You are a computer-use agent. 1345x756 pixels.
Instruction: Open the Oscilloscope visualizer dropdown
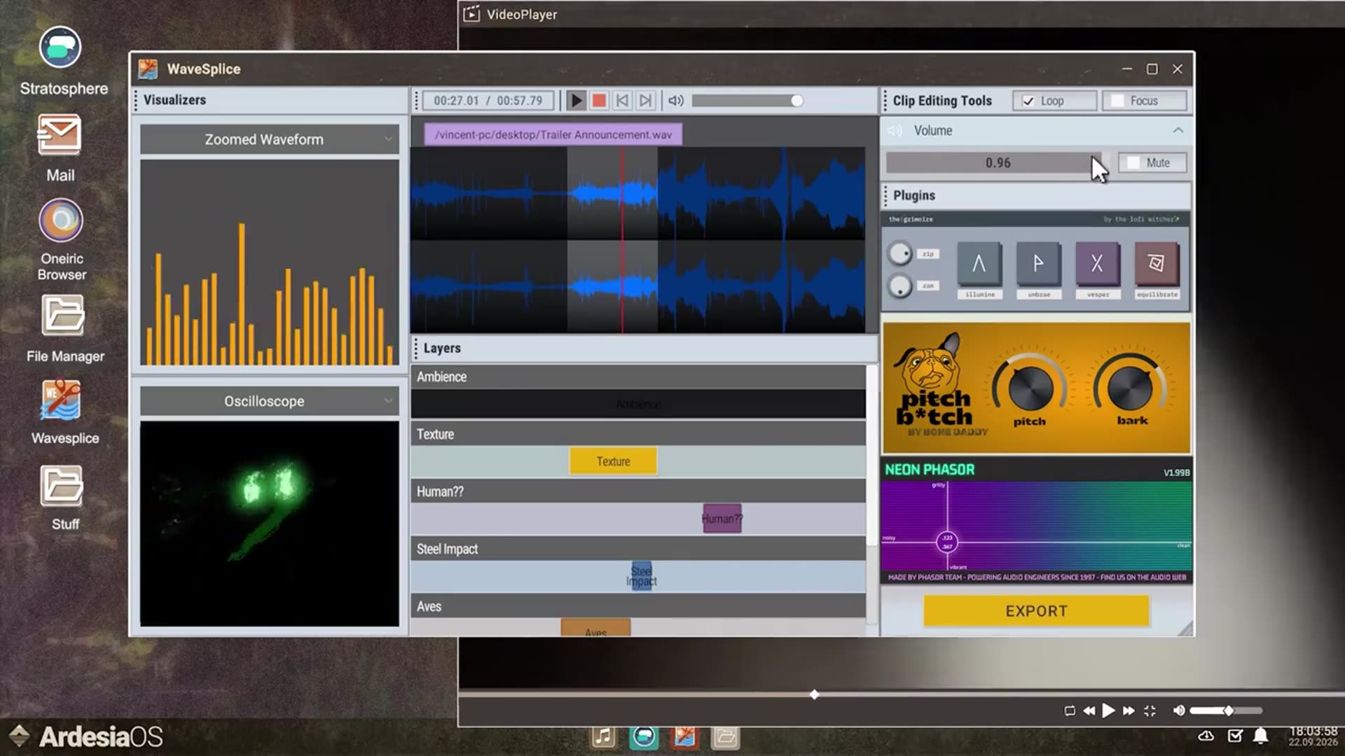pos(269,401)
